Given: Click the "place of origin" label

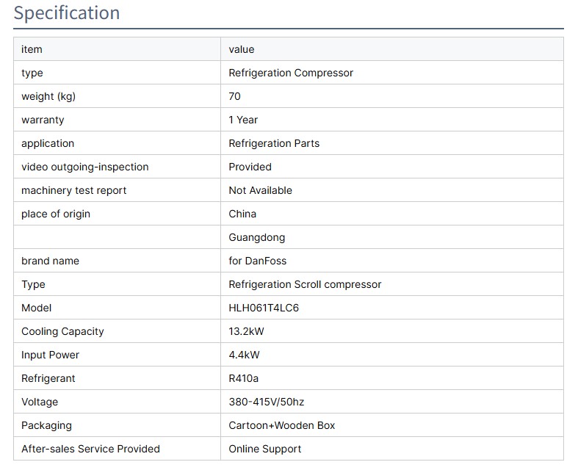Looking at the screenshot, I should tap(56, 214).
